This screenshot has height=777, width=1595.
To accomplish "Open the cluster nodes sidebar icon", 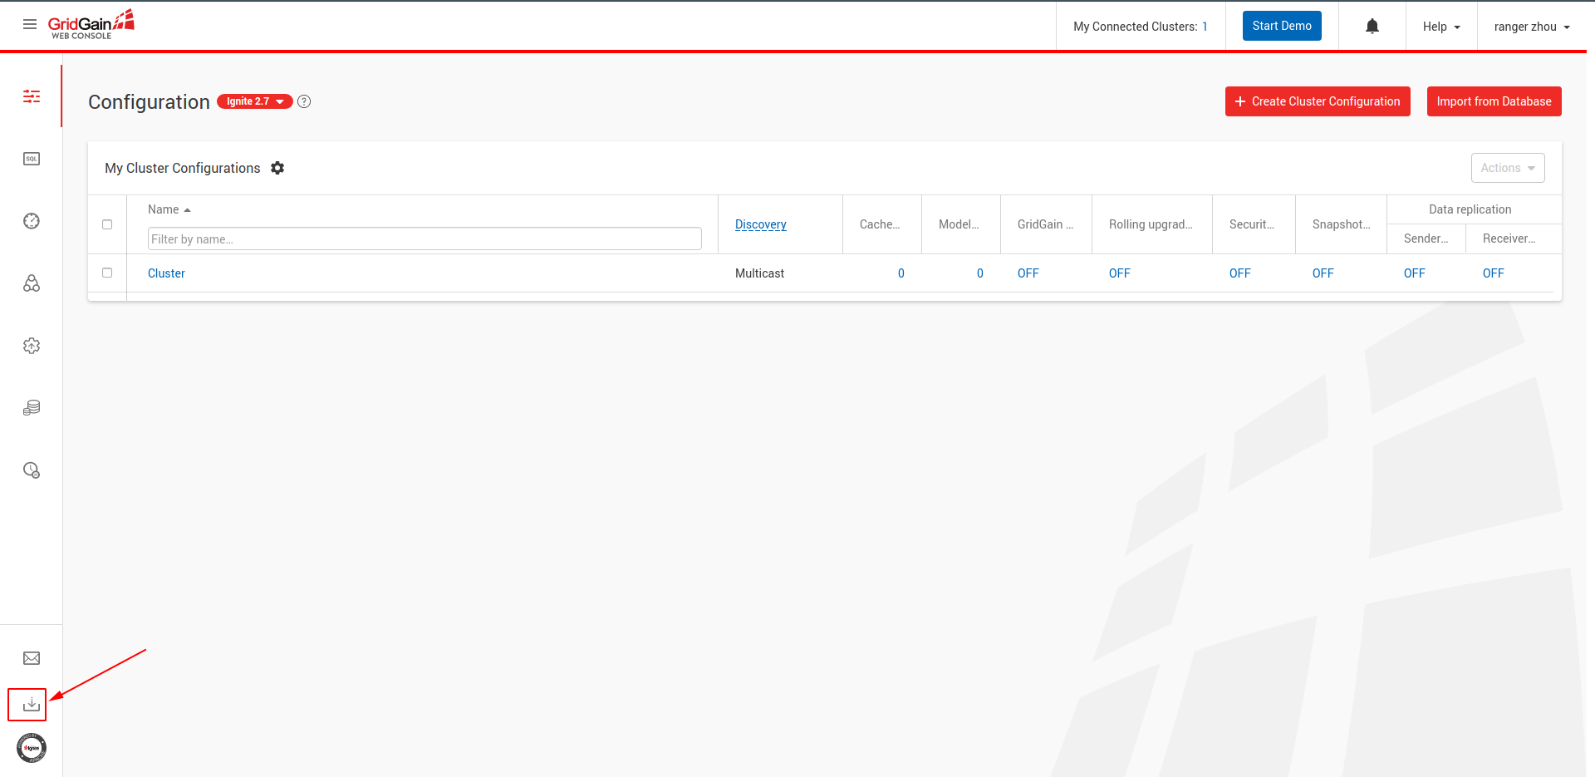I will 32,283.
